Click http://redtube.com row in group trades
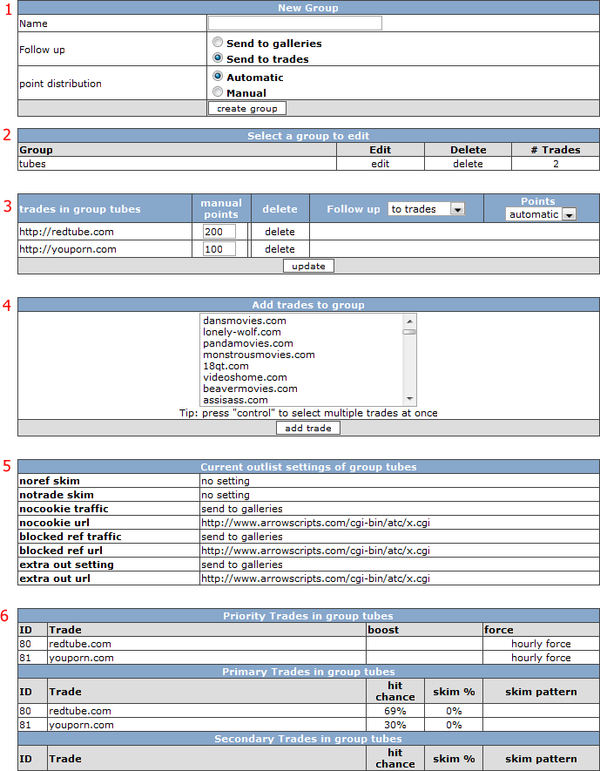600x771 pixels. coord(66,232)
